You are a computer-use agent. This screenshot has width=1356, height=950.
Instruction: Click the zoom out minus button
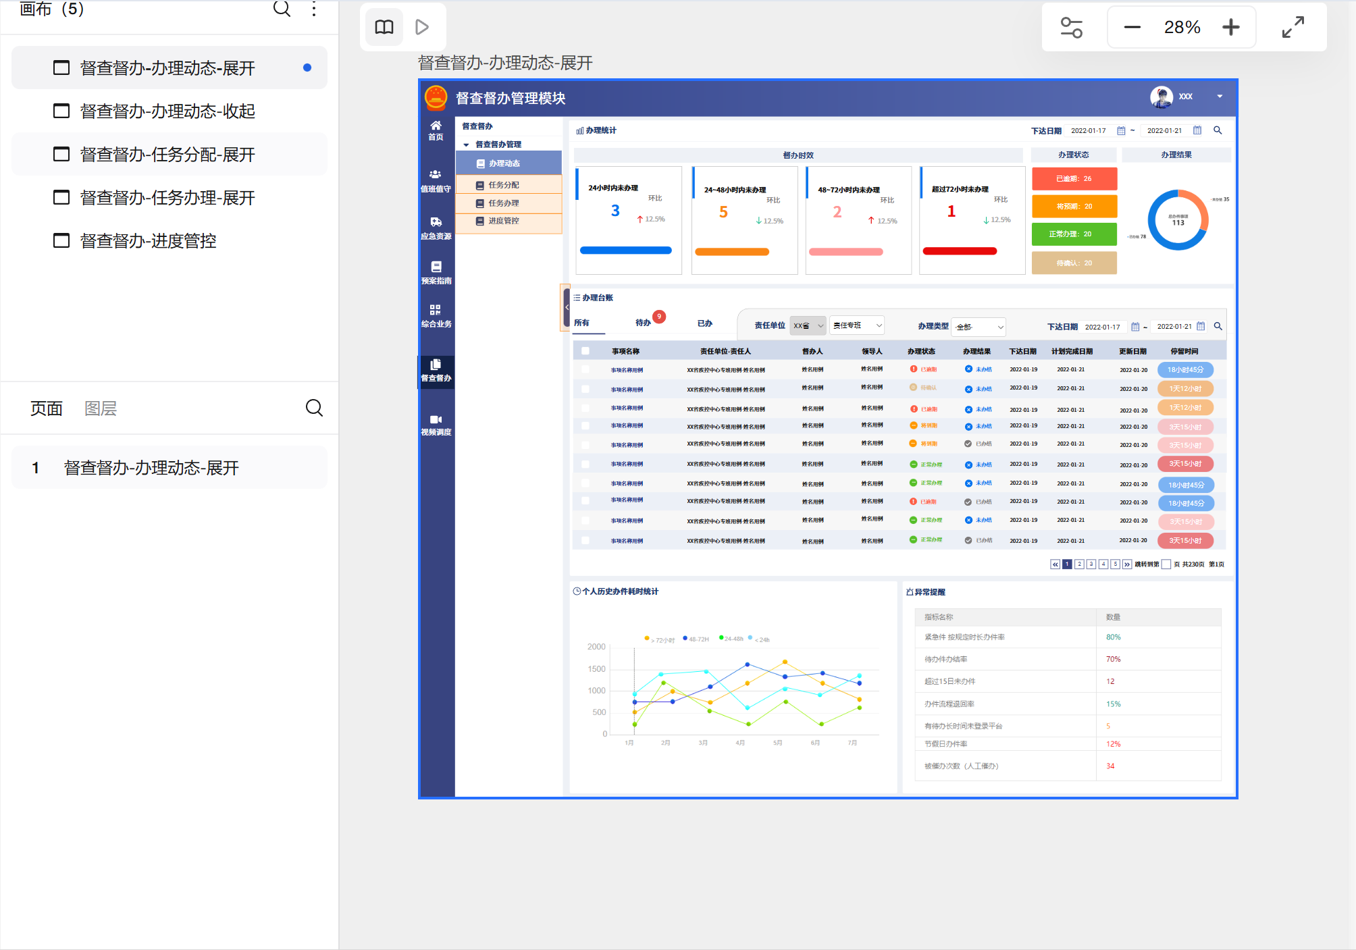pyautogui.click(x=1132, y=27)
